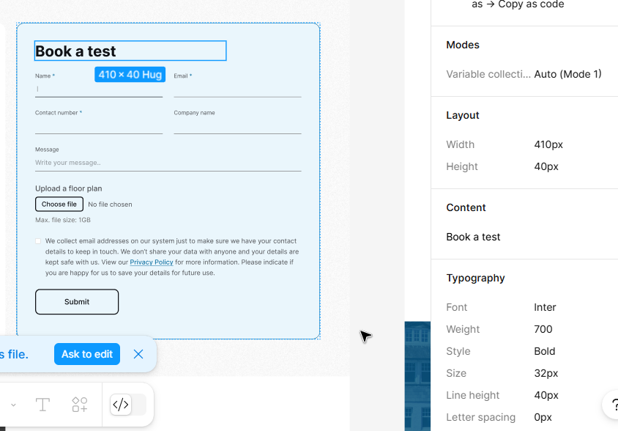Open the Privacy Policy link

pyautogui.click(x=152, y=262)
